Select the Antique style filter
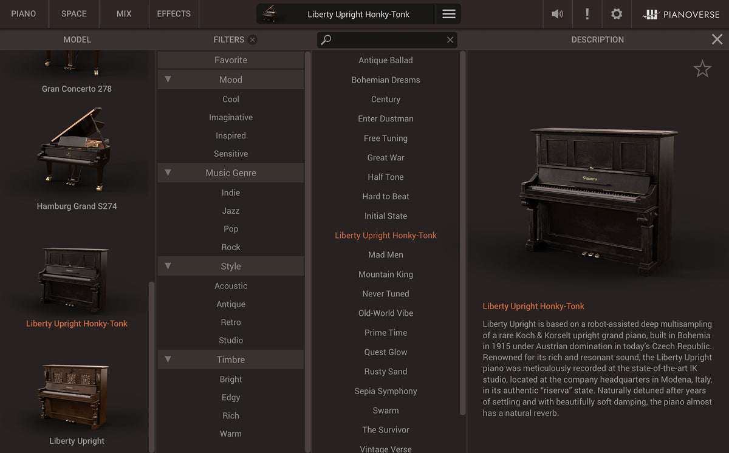This screenshot has width=729, height=453. (x=231, y=304)
